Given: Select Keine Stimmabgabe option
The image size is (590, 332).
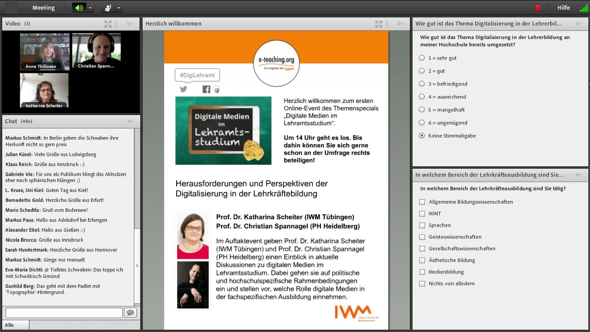Looking at the screenshot, I should tap(422, 136).
